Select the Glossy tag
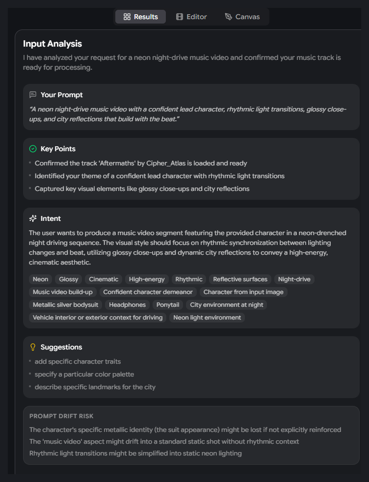369x482 pixels. click(69, 279)
